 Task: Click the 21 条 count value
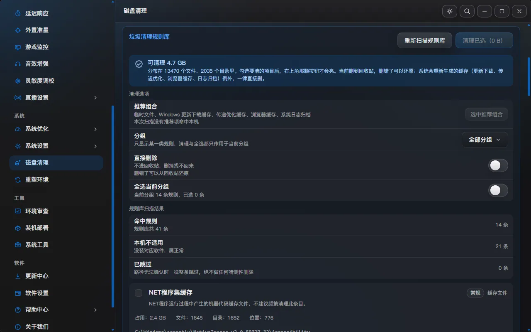tap(502, 246)
